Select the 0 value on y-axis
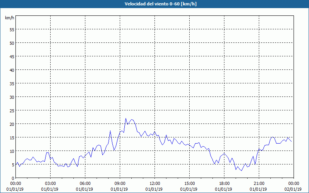This screenshot has width=309, height=193. (x=13, y=178)
